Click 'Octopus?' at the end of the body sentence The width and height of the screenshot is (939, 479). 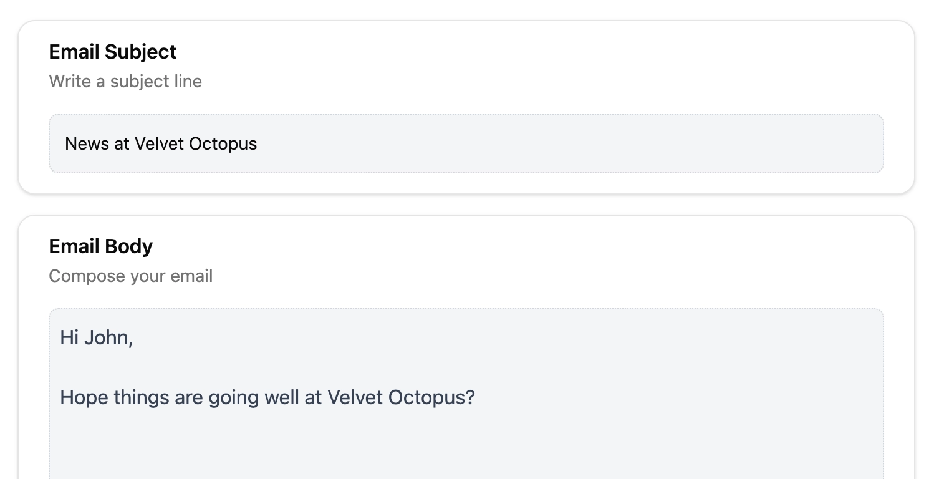click(x=431, y=398)
